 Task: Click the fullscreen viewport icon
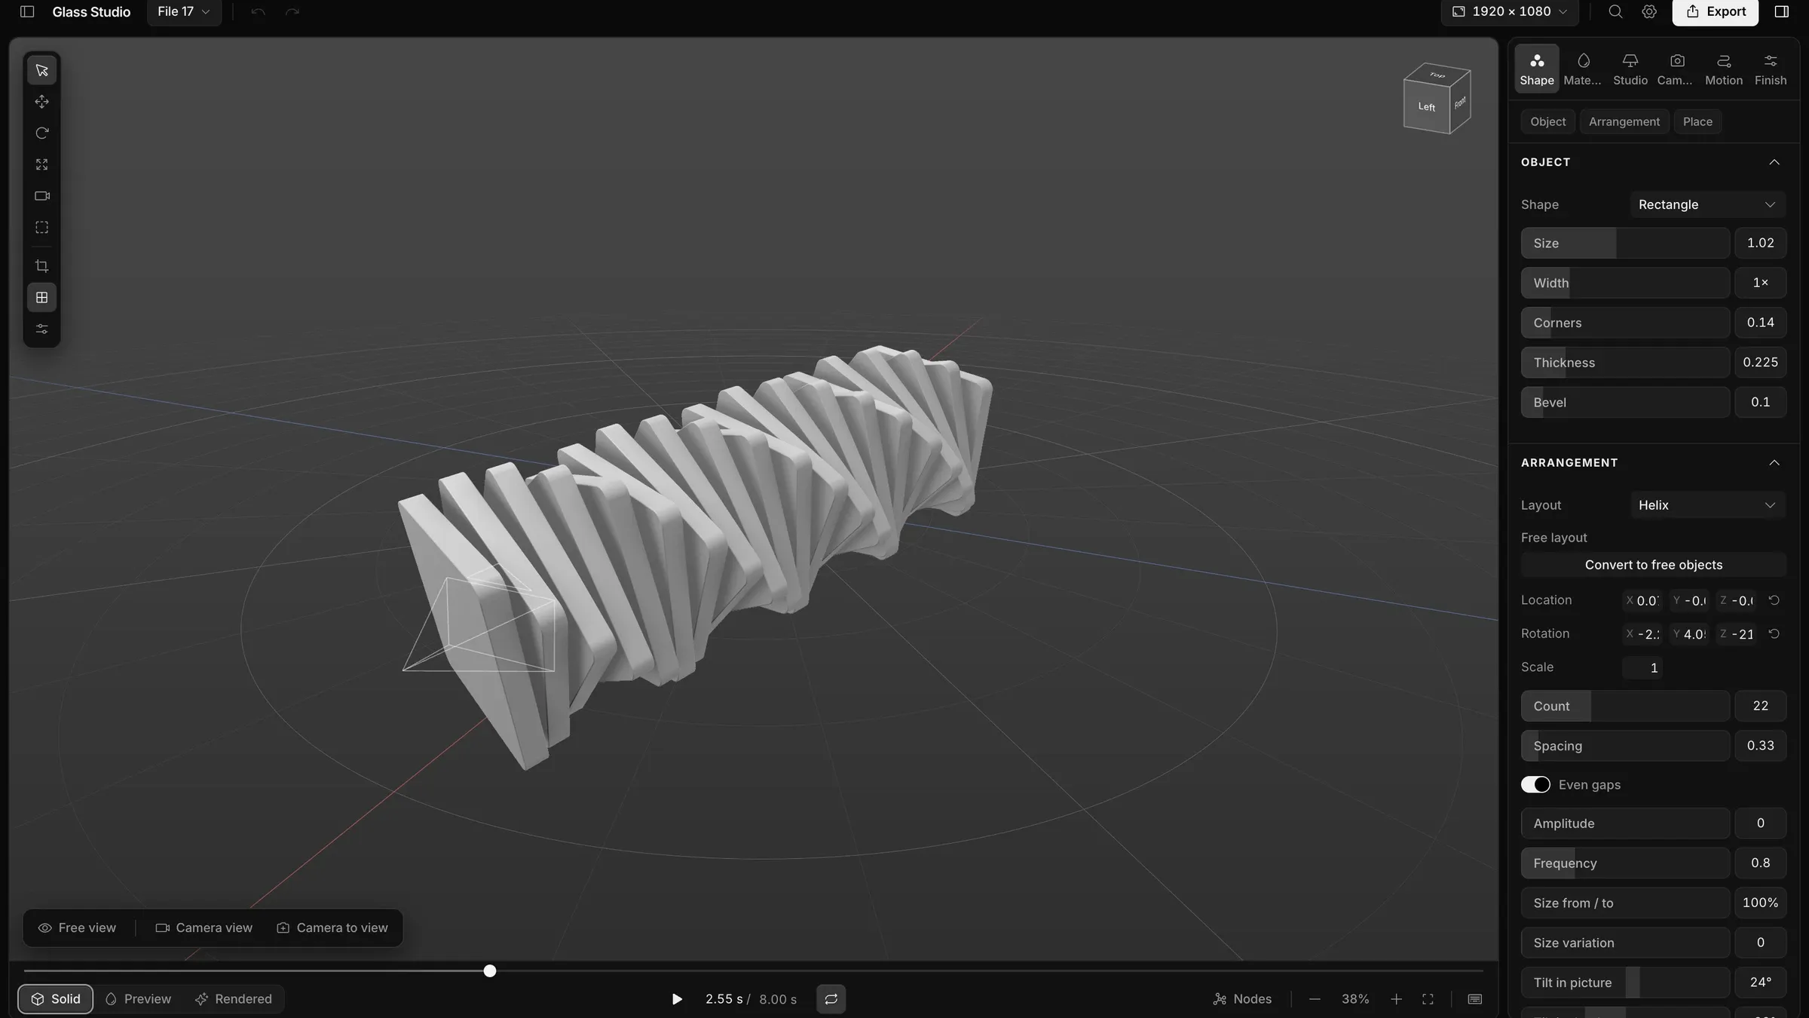[x=1428, y=999]
